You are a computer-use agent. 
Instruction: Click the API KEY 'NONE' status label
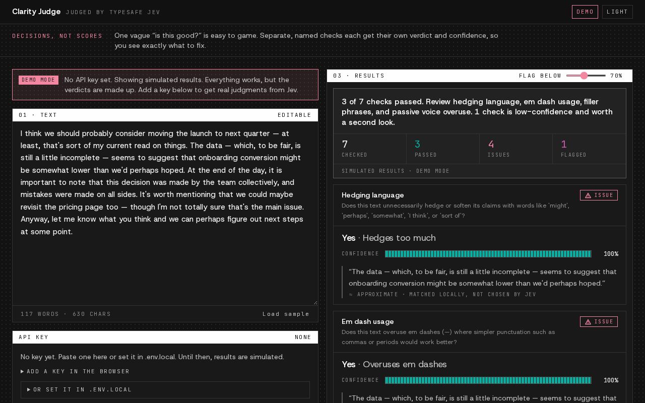(x=303, y=337)
